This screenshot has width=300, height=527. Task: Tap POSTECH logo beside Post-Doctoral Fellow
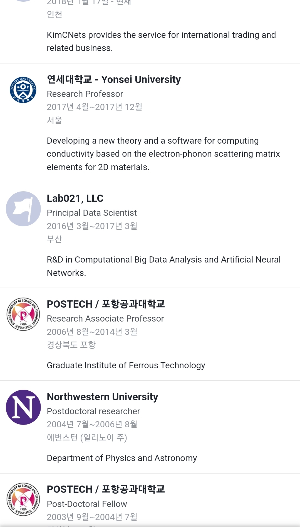coord(23,499)
